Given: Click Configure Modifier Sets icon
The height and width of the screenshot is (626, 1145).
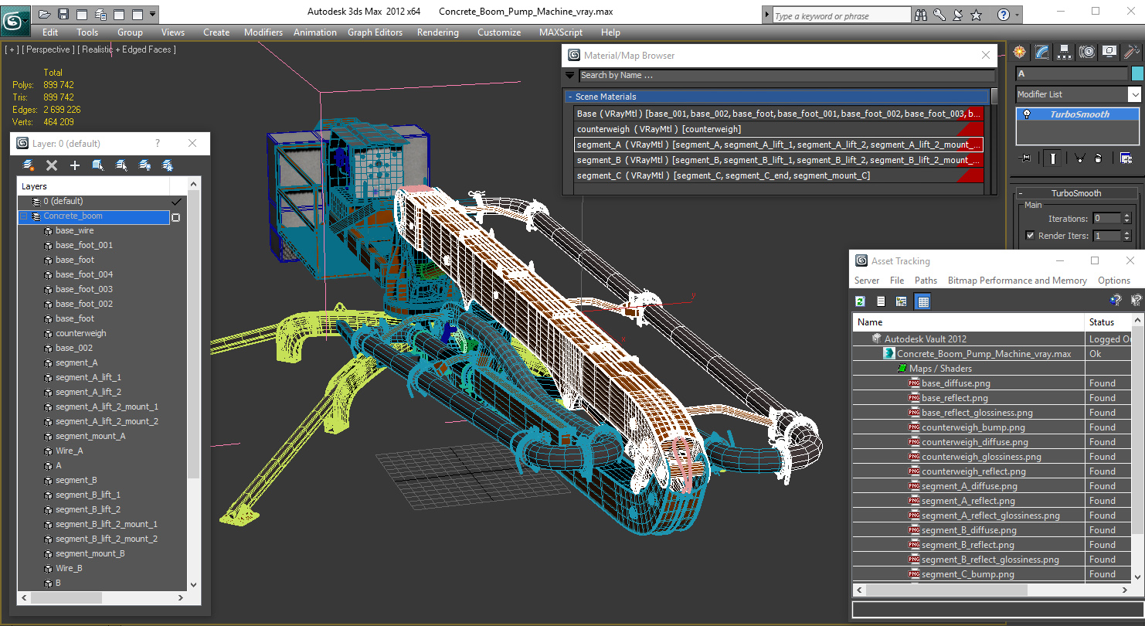Looking at the screenshot, I should click(x=1126, y=158).
